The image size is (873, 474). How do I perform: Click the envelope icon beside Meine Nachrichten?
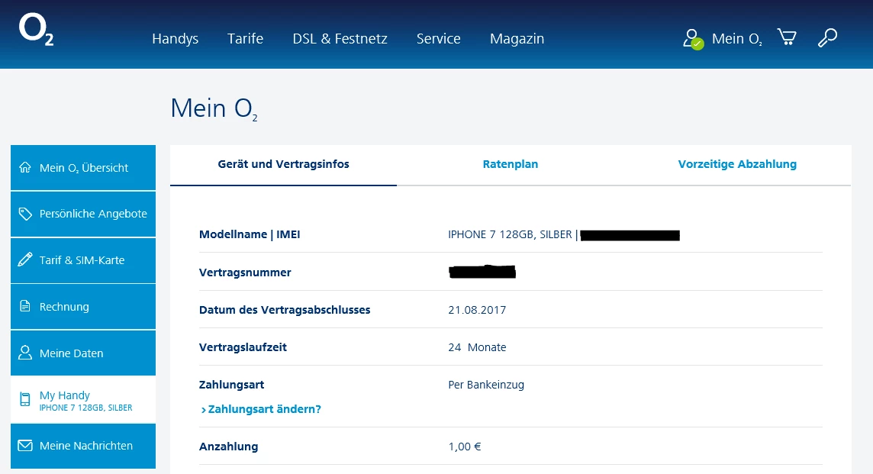pos(25,446)
